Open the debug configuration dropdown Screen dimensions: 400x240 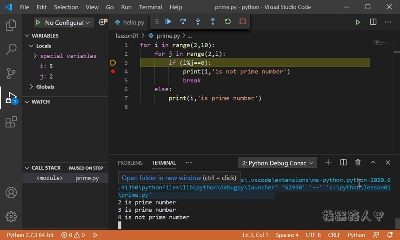coord(64,23)
